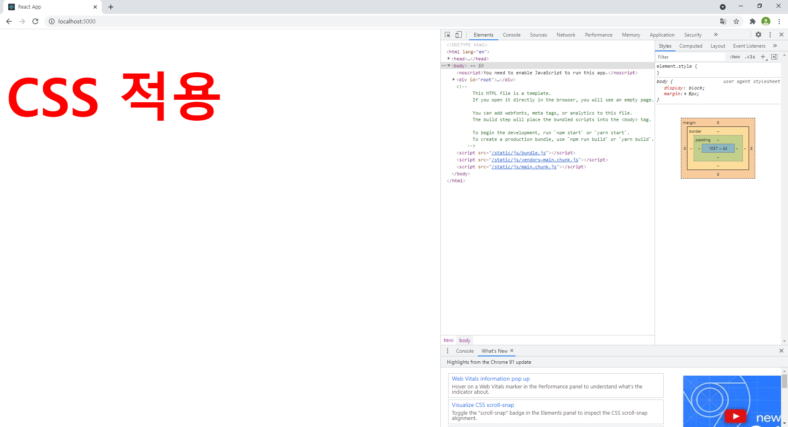788x427 pixels.
Task: Expand the div id root node
Action: click(x=454, y=80)
